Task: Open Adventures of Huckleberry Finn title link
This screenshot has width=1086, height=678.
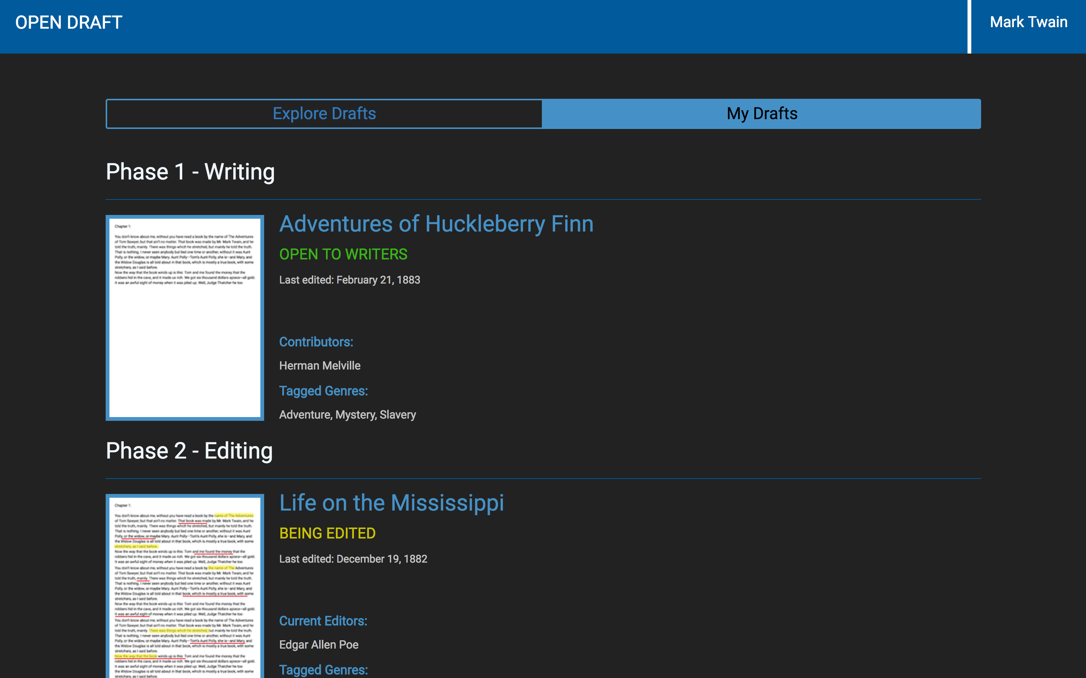Action: 436,224
